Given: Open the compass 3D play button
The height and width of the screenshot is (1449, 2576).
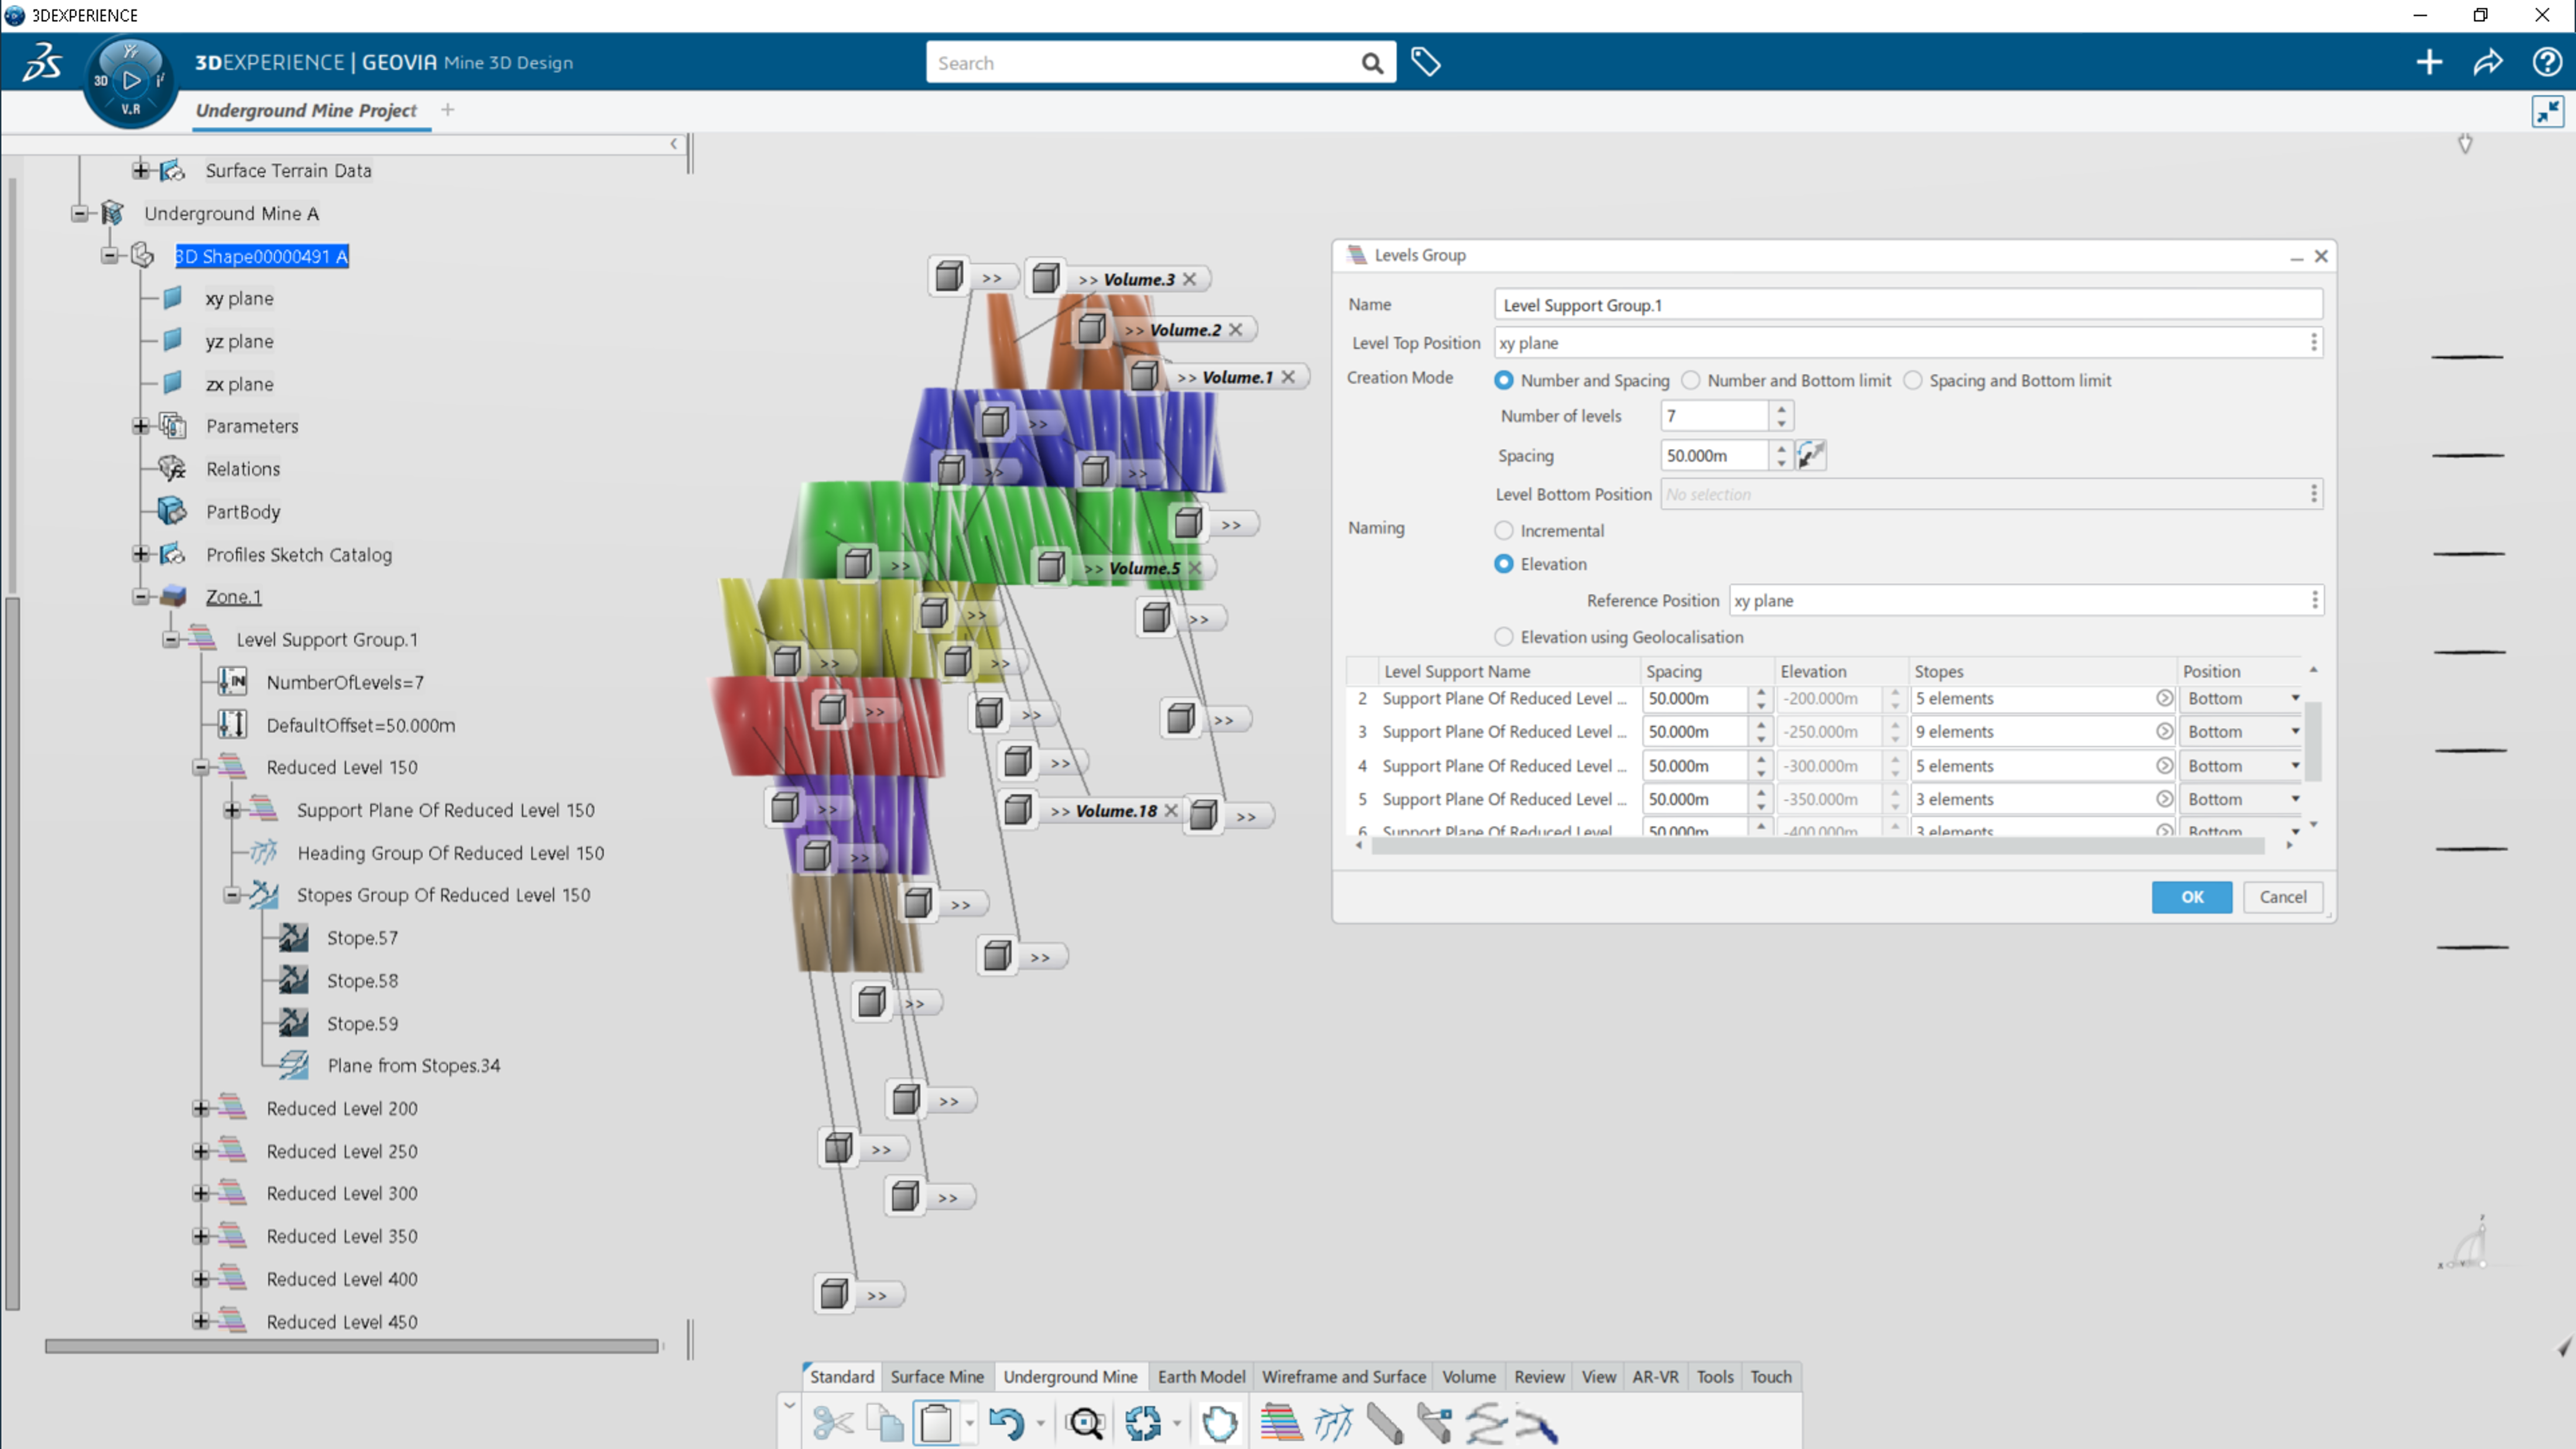Looking at the screenshot, I should [x=131, y=80].
